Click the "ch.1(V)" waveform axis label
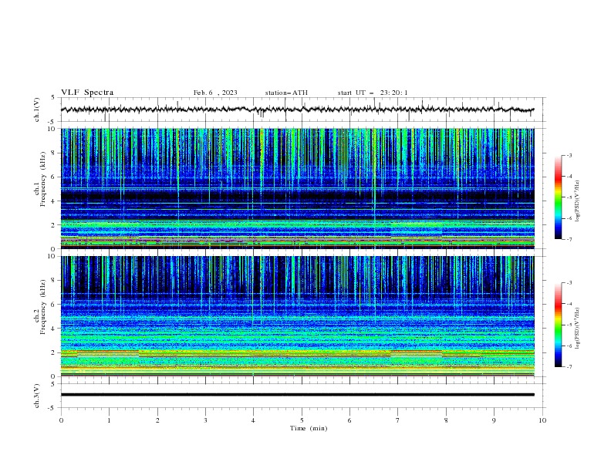Viewport: 611px width, 472px height. 37,110
